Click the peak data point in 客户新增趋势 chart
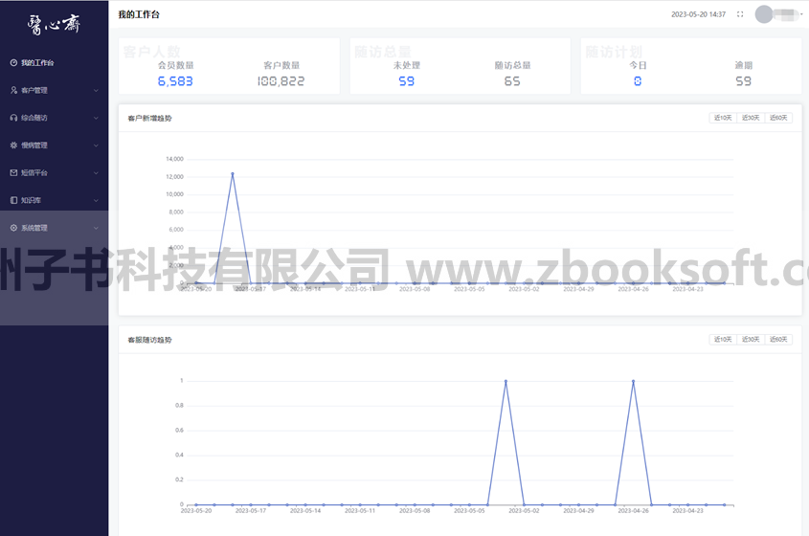The height and width of the screenshot is (536, 809). point(233,174)
